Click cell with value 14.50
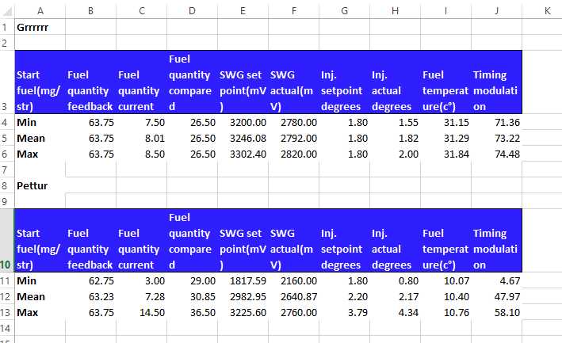The height and width of the screenshot is (343, 562). (142, 312)
